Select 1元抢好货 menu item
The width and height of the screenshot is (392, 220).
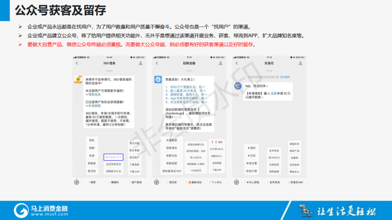tap(196, 171)
